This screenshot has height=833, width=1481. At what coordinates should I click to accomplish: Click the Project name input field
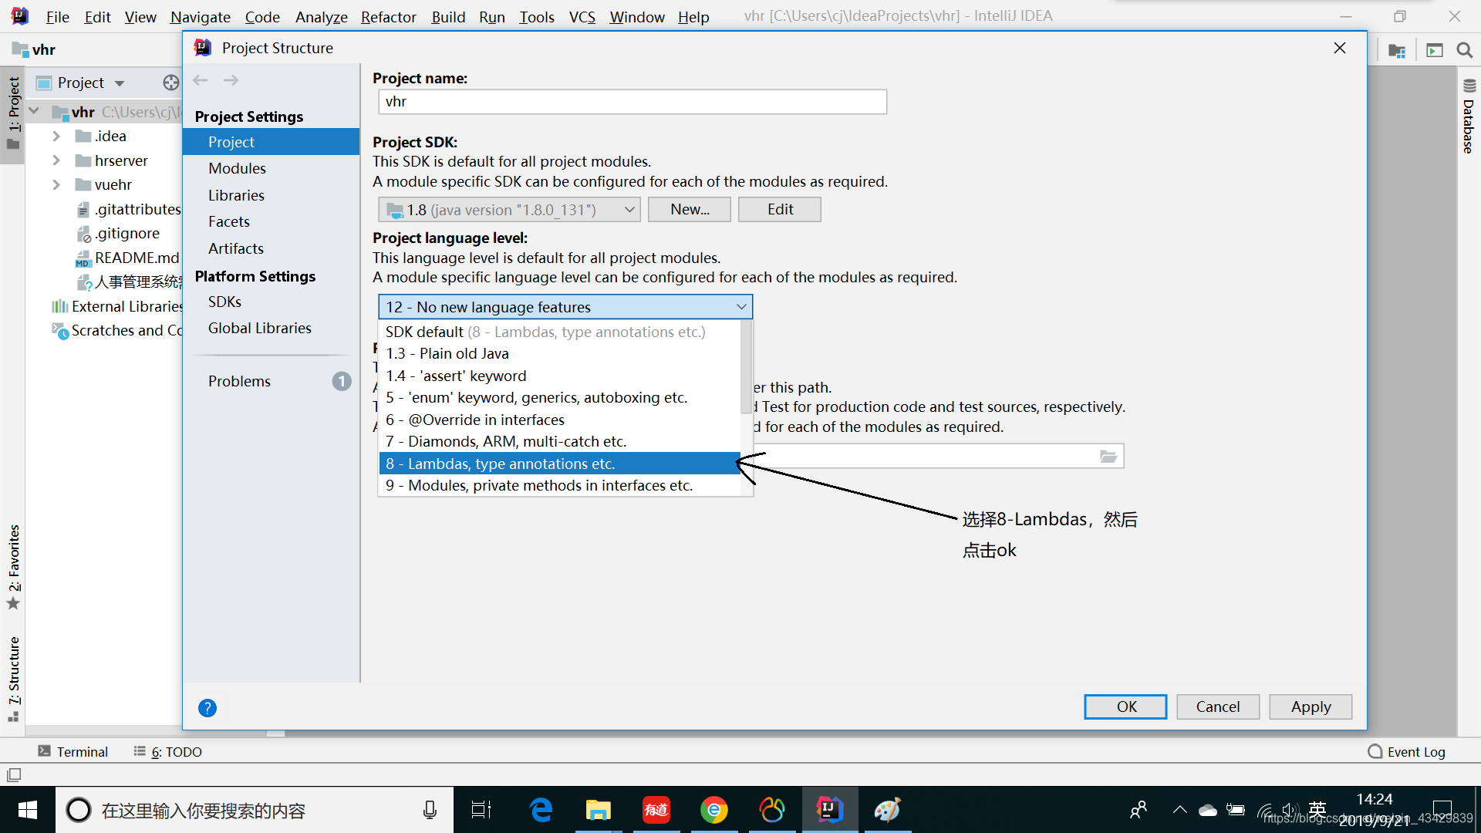633,102
